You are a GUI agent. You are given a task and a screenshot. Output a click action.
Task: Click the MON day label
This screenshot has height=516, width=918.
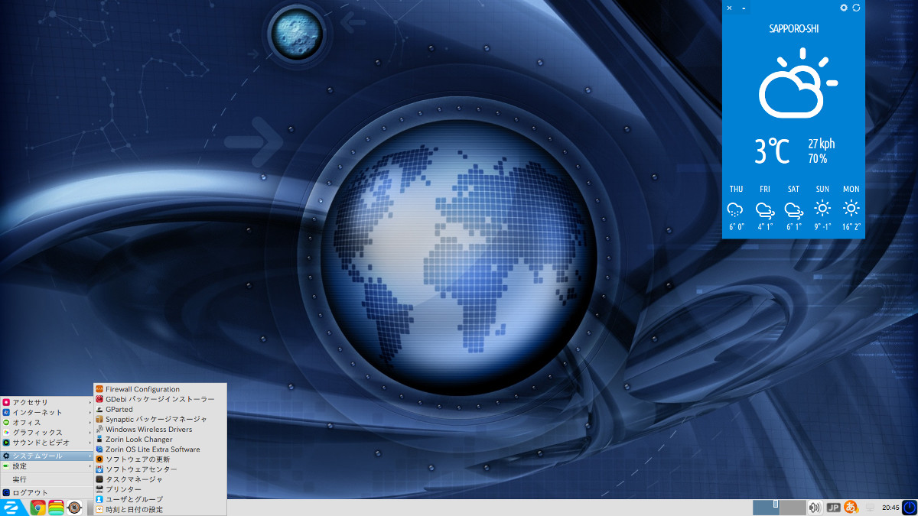point(851,189)
